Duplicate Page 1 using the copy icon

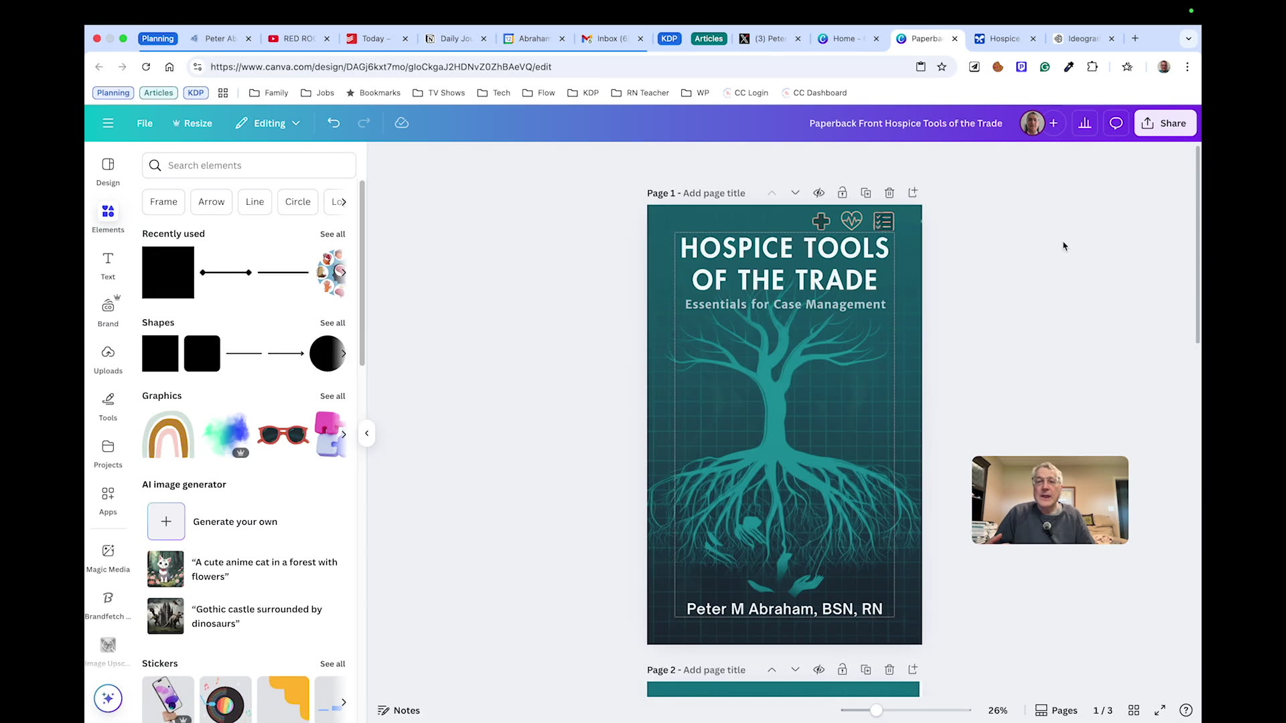point(865,192)
